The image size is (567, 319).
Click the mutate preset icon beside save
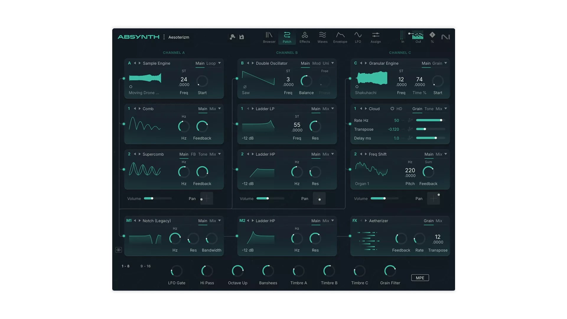232,37
